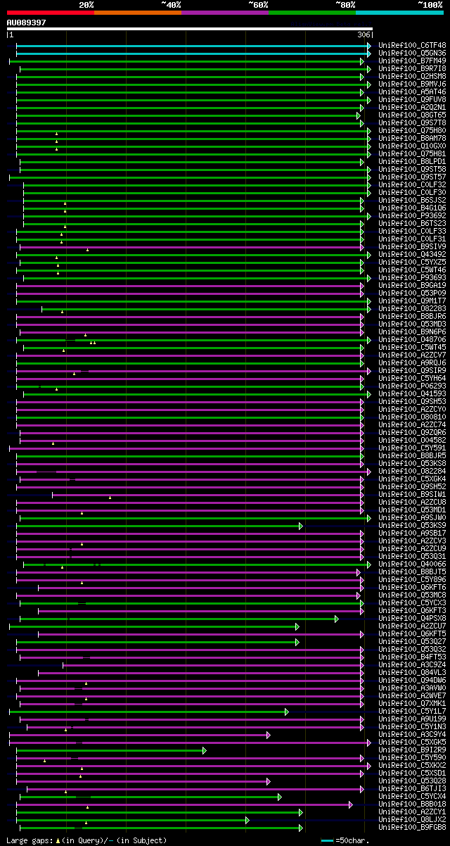Viewport: 450px width, 846px height.
Task: Select the UniRef100_O82283 label
Action: [412, 308]
